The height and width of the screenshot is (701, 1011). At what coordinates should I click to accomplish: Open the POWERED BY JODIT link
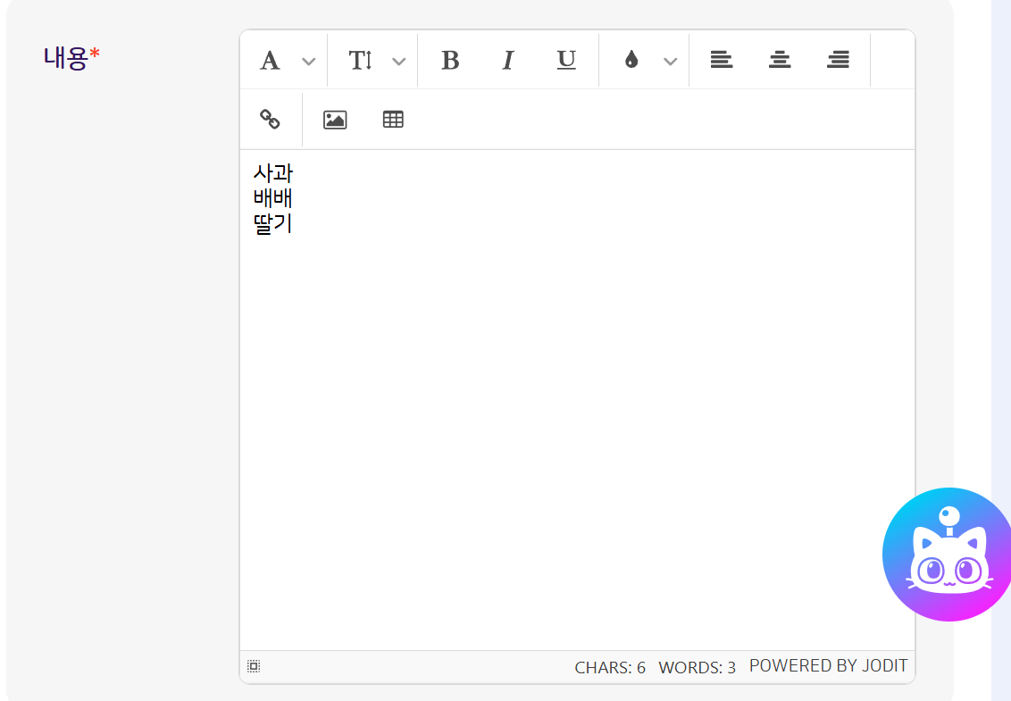click(x=828, y=666)
